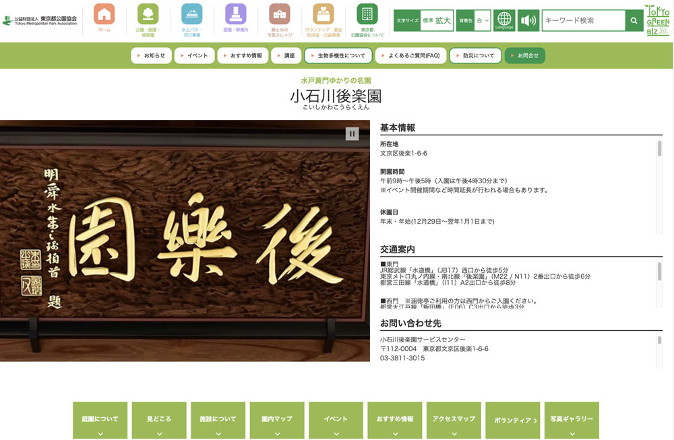Click the 水戸黄門ゆかりの名園 subtitle
This screenshot has width=674, height=440.
pyautogui.click(x=336, y=80)
